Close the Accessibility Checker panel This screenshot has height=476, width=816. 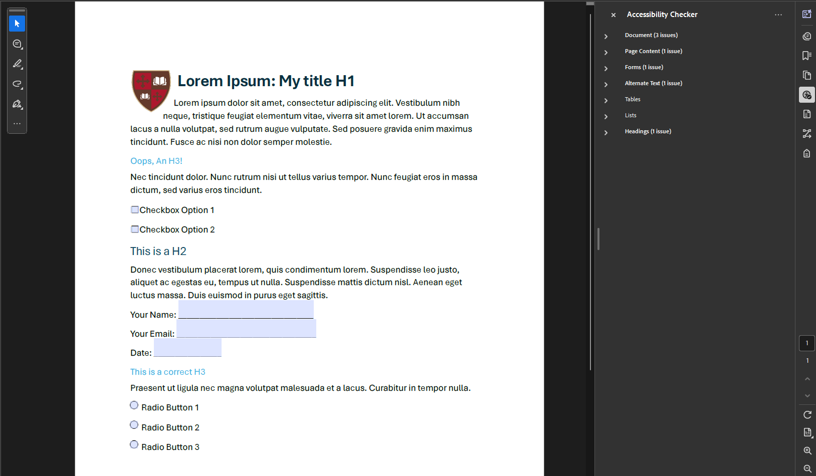613,15
